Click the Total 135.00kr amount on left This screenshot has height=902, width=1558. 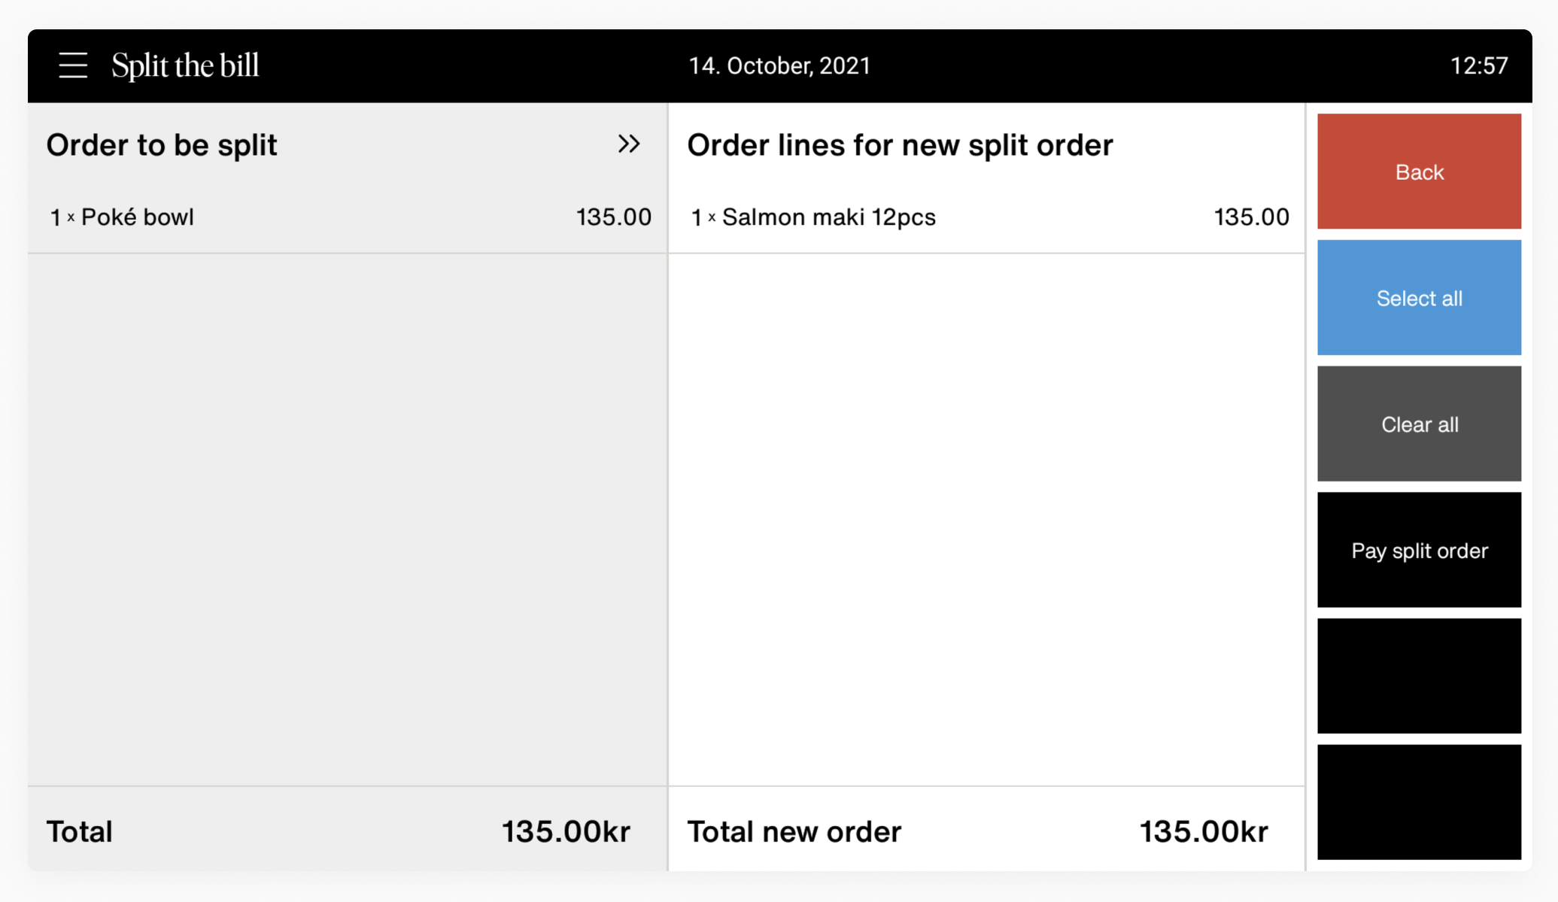tap(566, 831)
